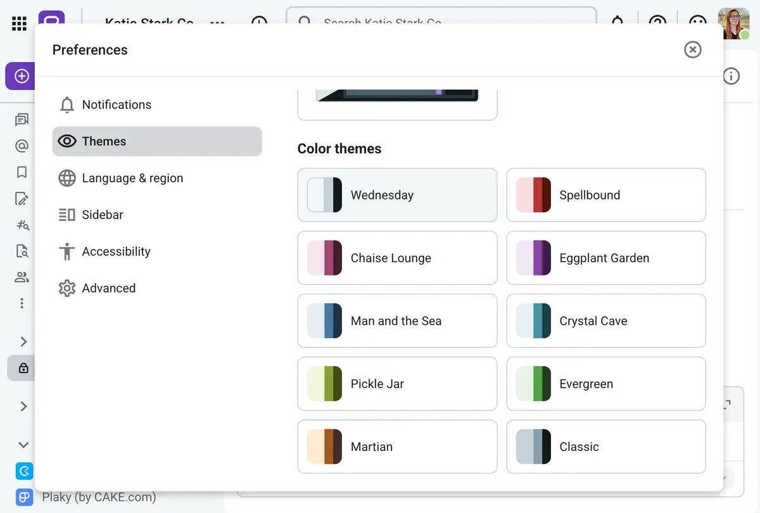Open Advanced preferences
The image size is (760, 513).
coord(108,288)
